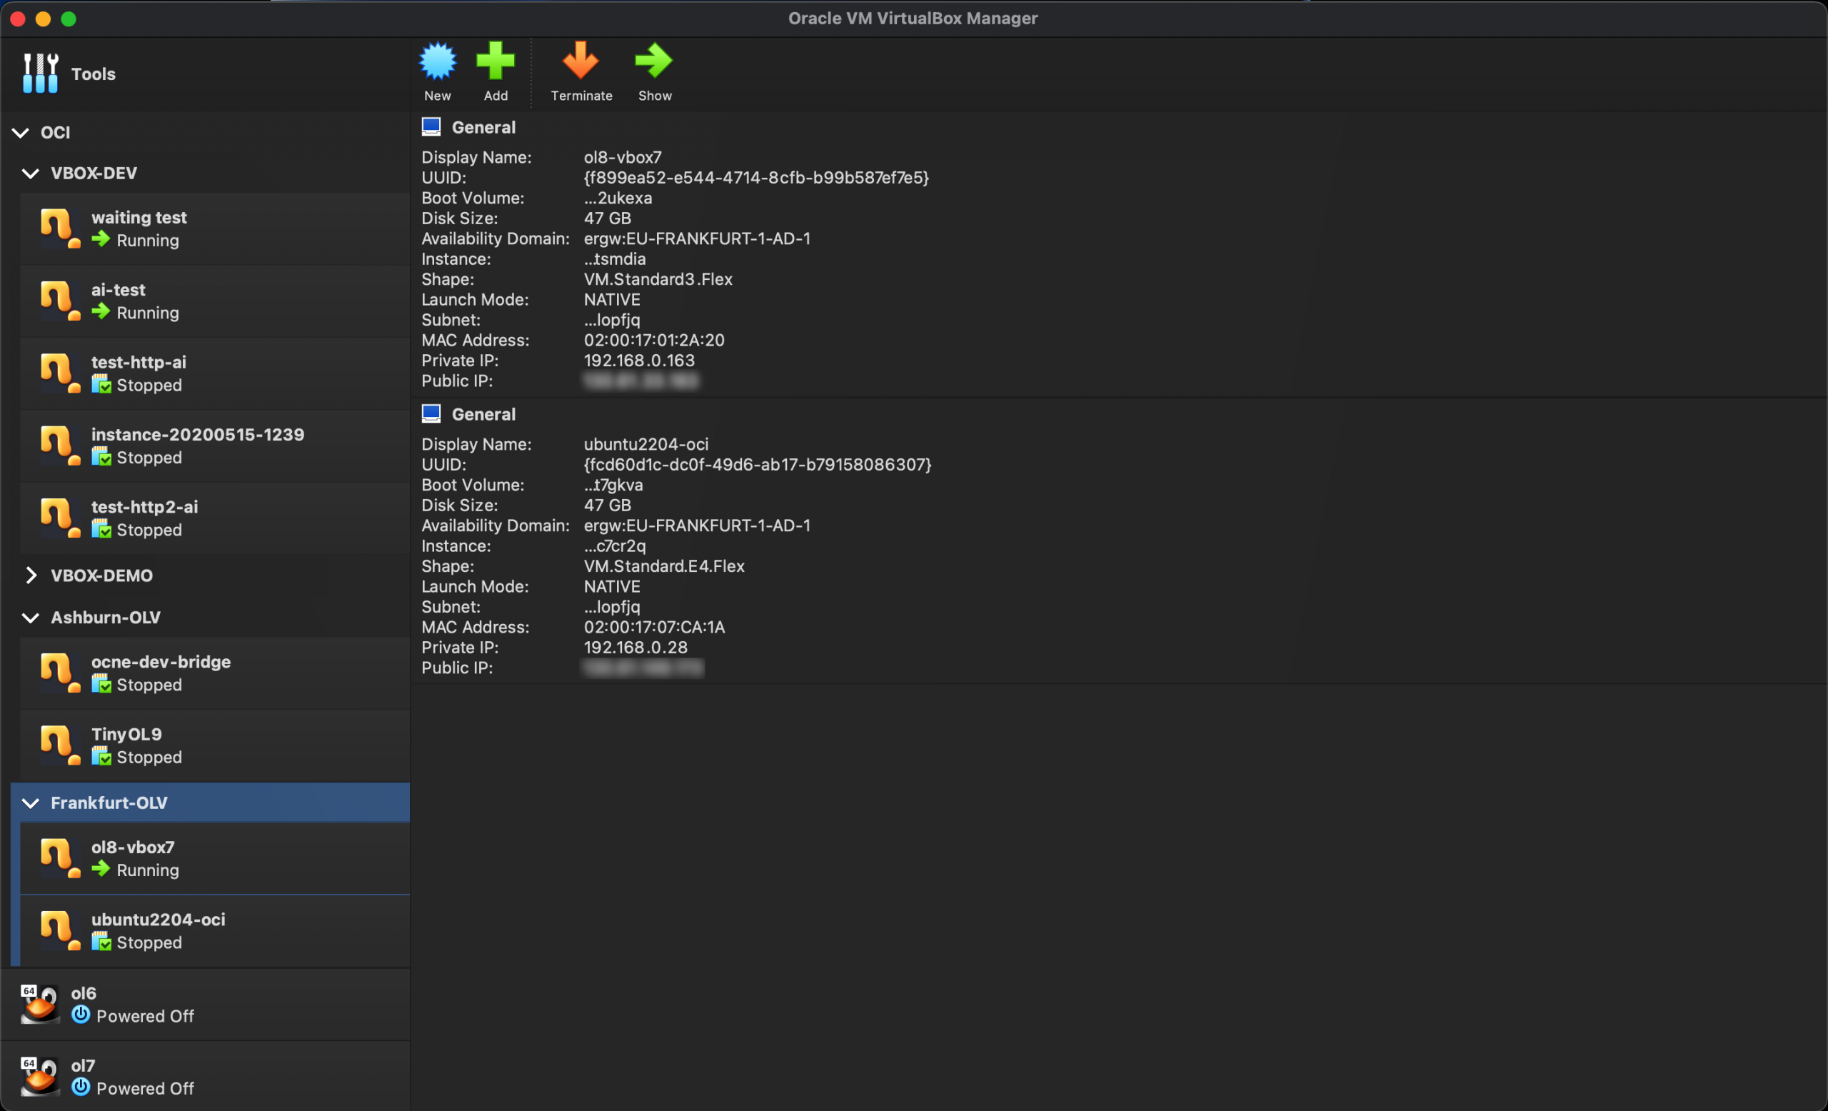Click the running status arrow of ai-test
This screenshot has width=1828, height=1111.
coord(101,312)
